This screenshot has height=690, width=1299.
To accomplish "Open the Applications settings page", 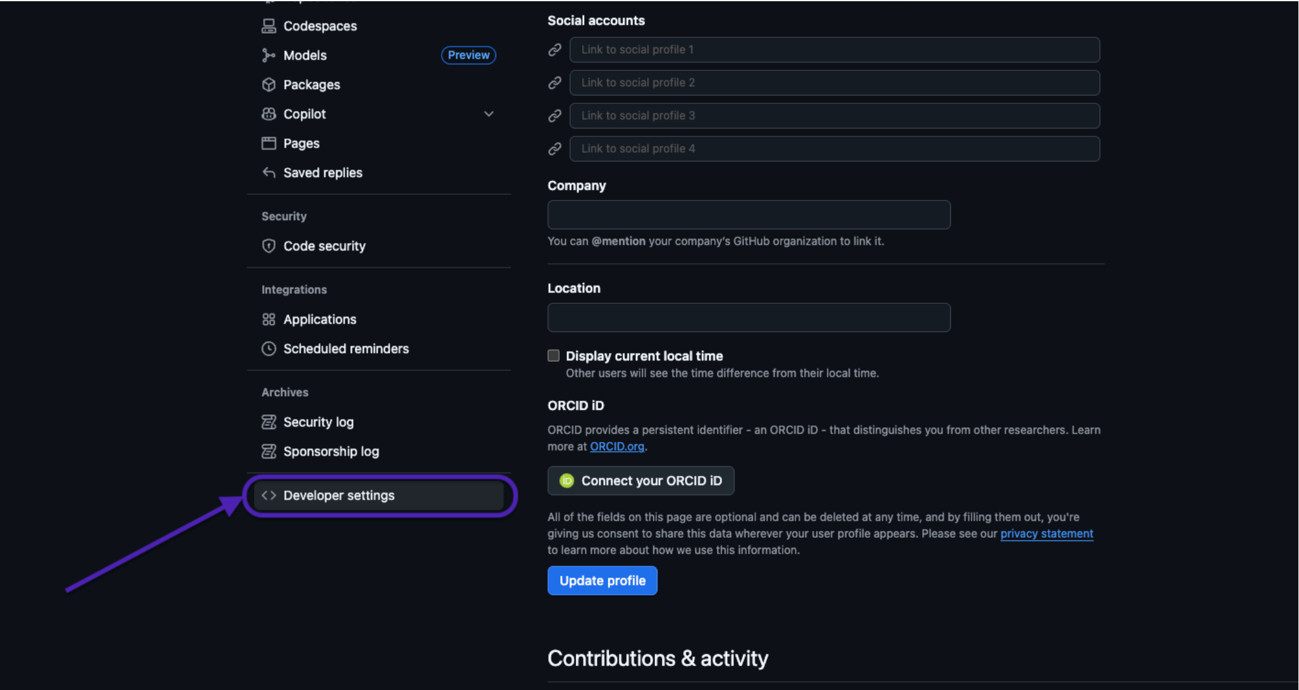I will pyautogui.click(x=320, y=319).
